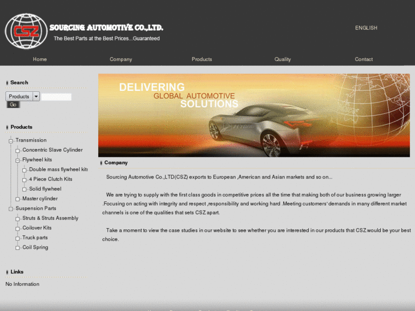Toggle the 4 Piece Clutch Kits node box
Viewport: 415px width, 311px height.
[25, 180]
